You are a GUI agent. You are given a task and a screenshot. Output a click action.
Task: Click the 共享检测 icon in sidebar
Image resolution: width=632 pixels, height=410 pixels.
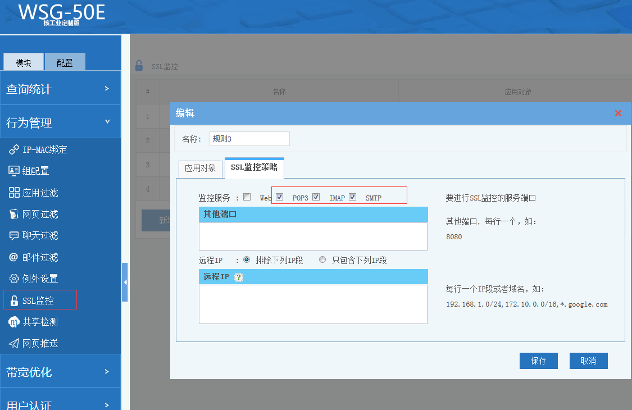coord(14,322)
